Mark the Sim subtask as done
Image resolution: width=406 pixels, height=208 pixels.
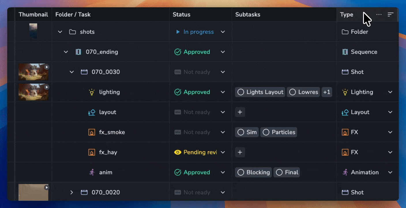[x=241, y=132]
